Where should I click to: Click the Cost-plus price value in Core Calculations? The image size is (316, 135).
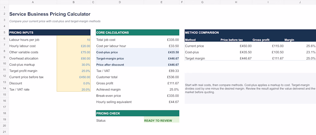pyautogui.click(x=173, y=52)
